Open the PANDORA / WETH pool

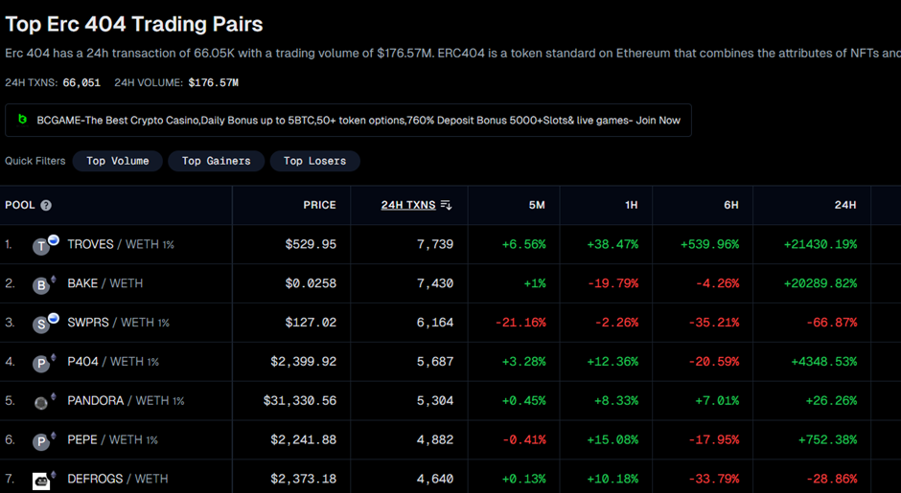[x=126, y=400]
